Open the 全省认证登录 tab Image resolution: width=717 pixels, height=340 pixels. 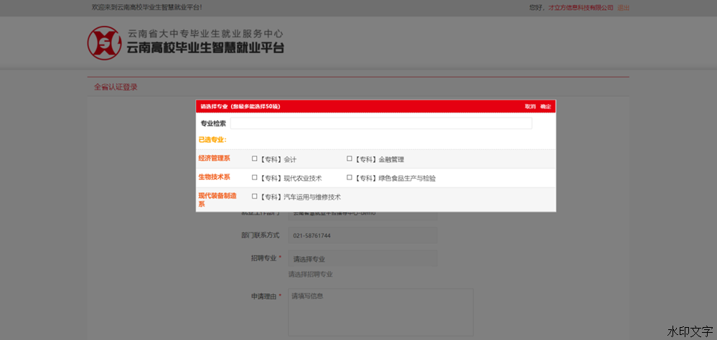coord(116,87)
